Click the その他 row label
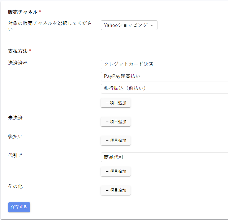This screenshot has height=220, width=228. pyautogui.click(x=15, y=186)
